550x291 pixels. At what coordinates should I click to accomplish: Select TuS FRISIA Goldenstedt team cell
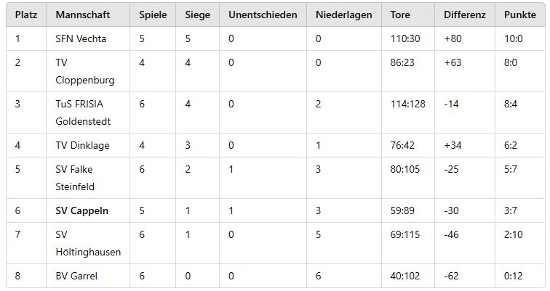tap(88, 112)
